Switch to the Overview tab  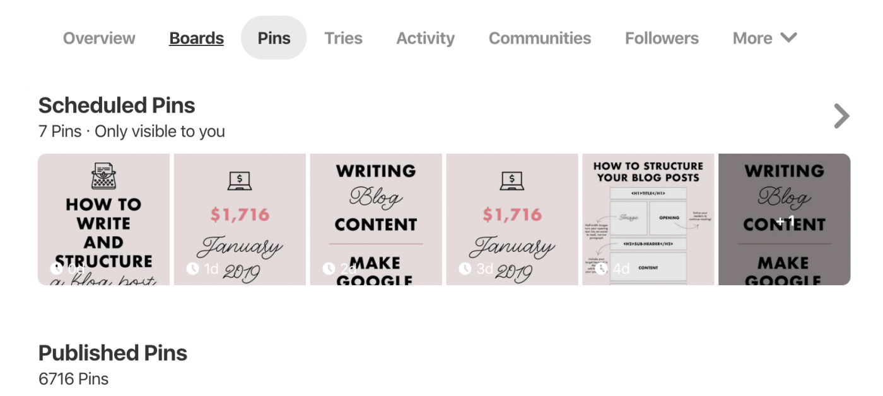[x=99, y=38]
